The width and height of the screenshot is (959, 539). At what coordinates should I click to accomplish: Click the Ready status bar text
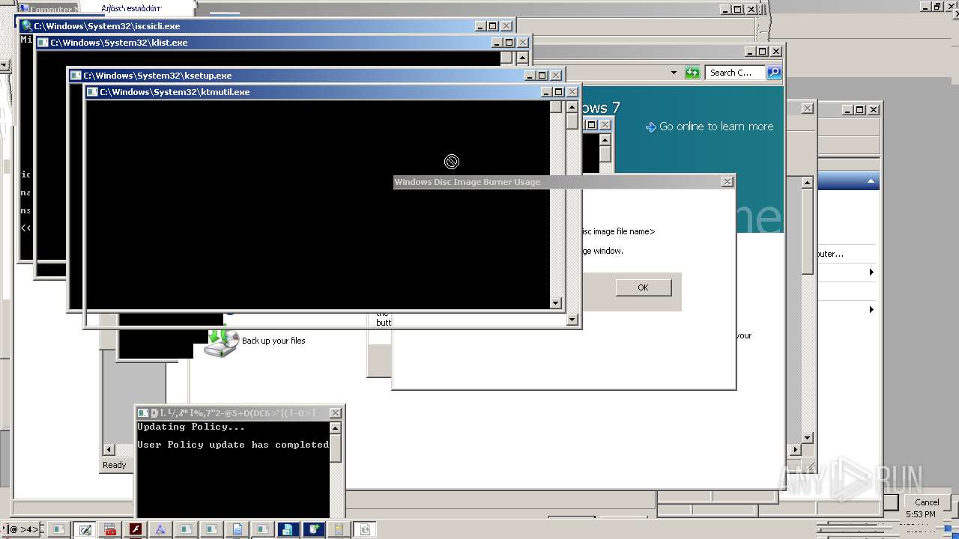[x=114, y=465]
